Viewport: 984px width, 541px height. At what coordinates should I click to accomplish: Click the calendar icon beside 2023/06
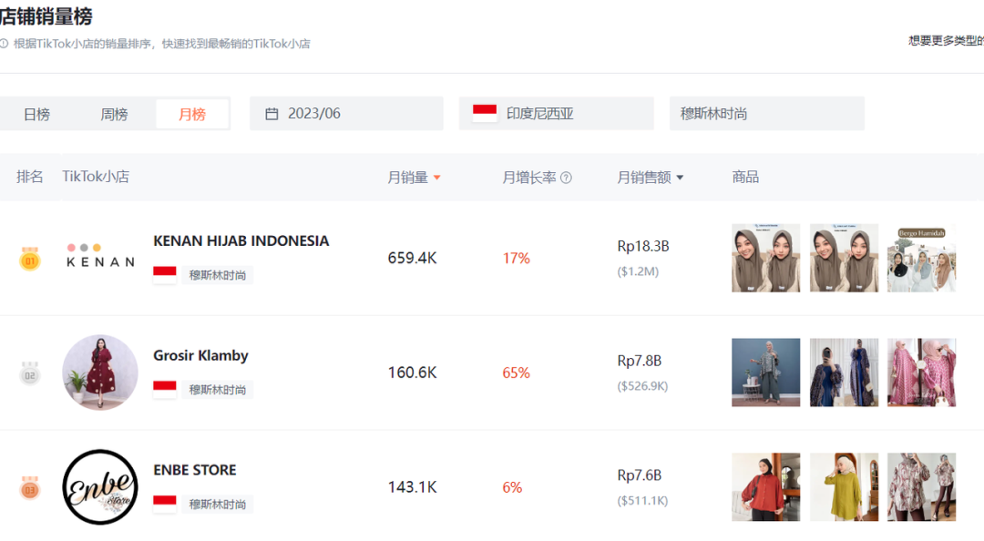tap(272, 114)
